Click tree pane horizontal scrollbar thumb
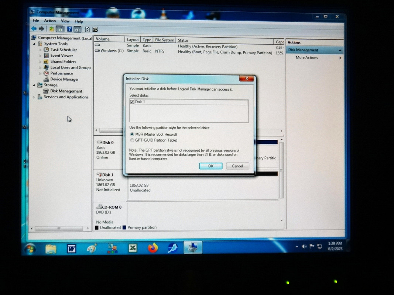 click(59, 228)
